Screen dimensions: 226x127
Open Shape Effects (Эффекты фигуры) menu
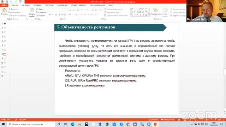(178, 16)
